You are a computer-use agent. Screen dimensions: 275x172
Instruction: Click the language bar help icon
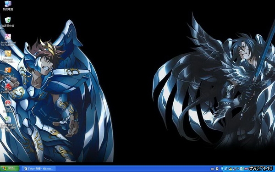point(217,169)
